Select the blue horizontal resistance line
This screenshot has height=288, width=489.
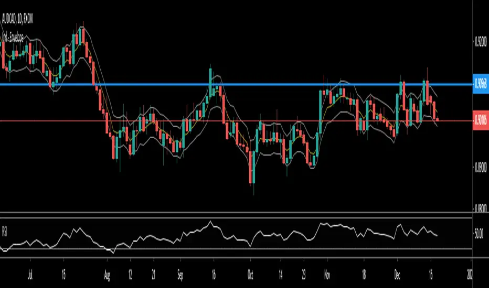236,84
